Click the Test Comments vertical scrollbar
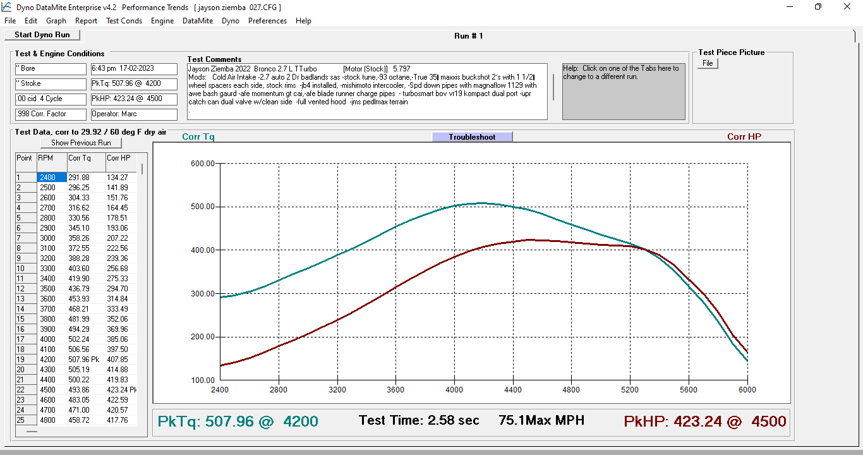Image resolution: width=863 pixels, height=455 pixels. pos(553,87)
